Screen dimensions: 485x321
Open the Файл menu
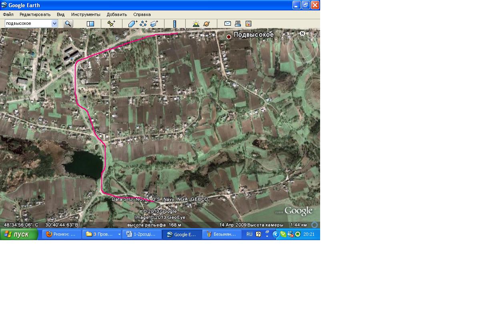point(8,14)
